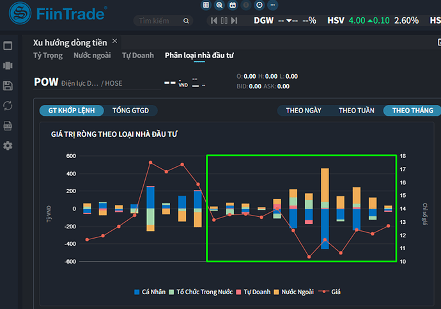
Task: Toggle Nước Ngoài legend series
Action: [x=294, y=292]
